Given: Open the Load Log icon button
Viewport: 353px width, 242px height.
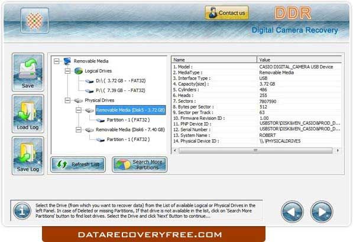Looking at the screenshot, I should [28, 114].
